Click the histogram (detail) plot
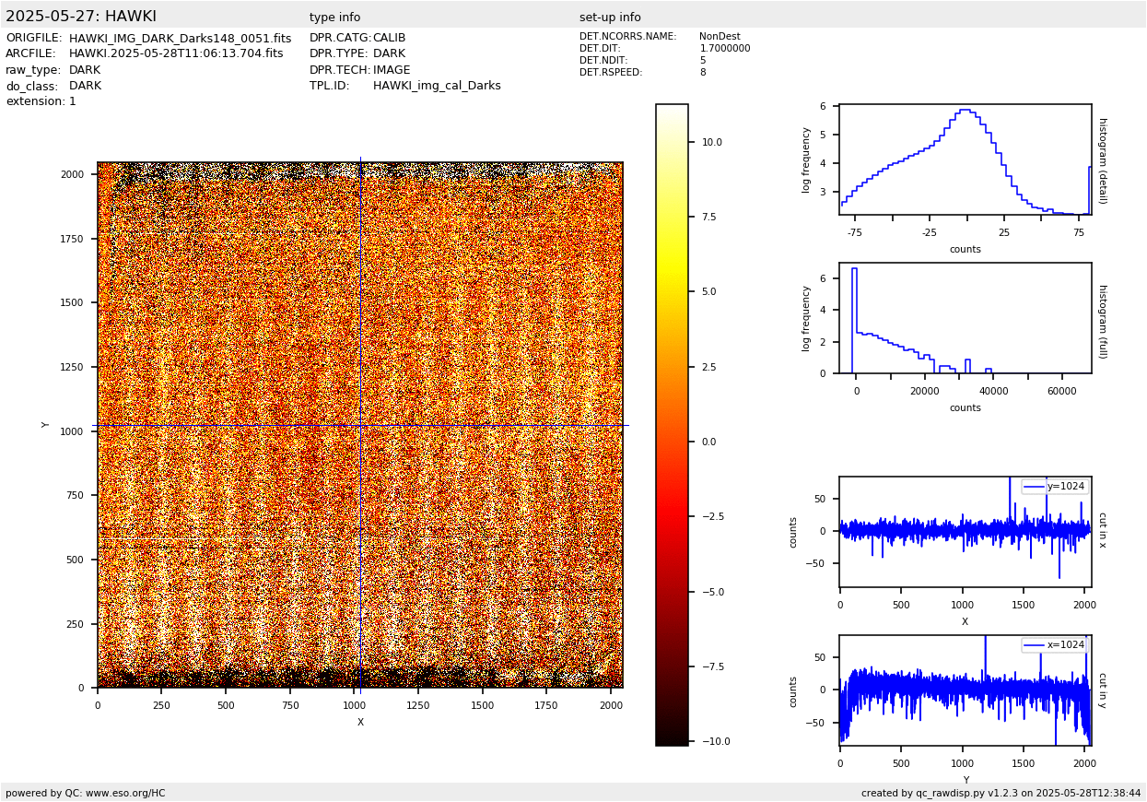The height and width of the screenshot is (802, 1147). pos(965,159)
